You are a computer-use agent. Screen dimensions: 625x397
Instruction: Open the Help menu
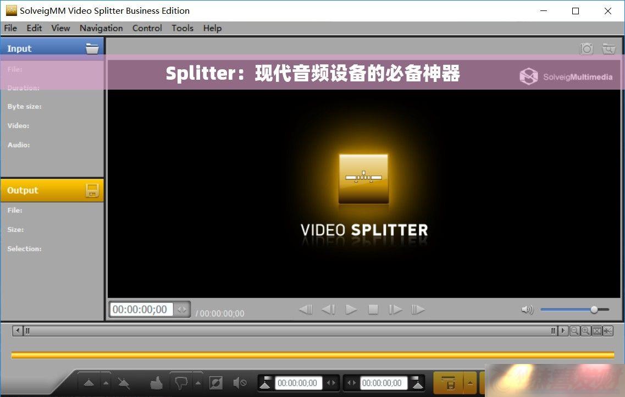212,28
